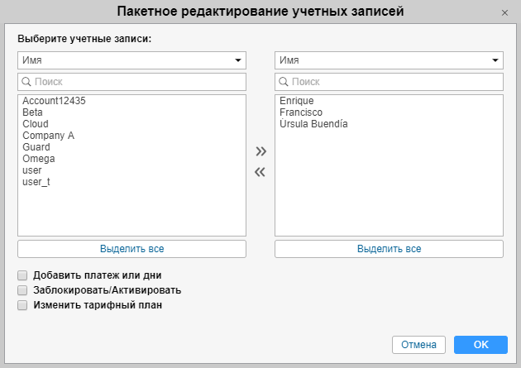Select the 'user_t' account entry

[x=36, y=182]
